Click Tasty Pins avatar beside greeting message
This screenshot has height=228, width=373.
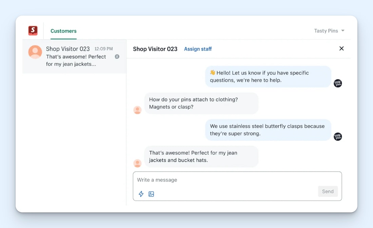click(338, 83)
